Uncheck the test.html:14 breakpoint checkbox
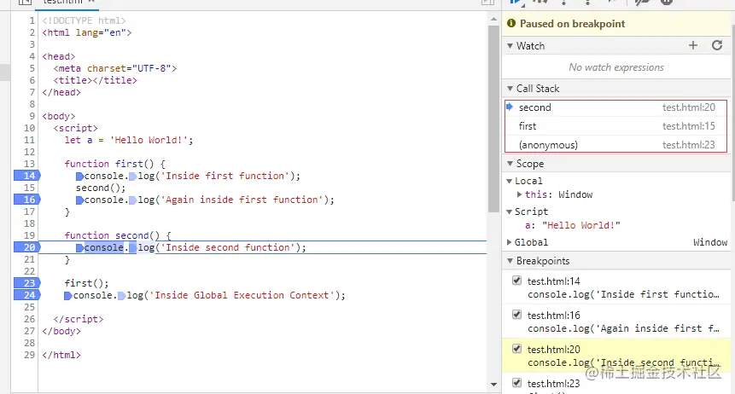735x394 pixels. 516,281
